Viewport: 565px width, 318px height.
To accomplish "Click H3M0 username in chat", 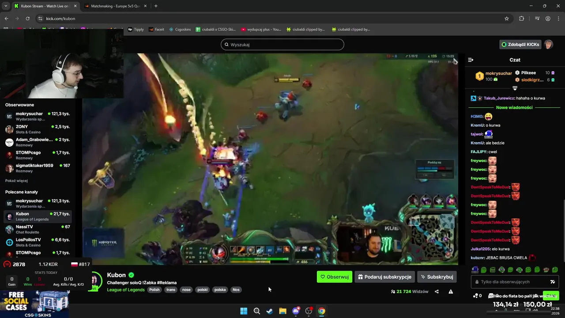I will tap(477, 117).
